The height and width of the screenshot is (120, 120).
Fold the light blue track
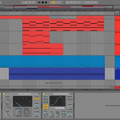click(116, 57)
